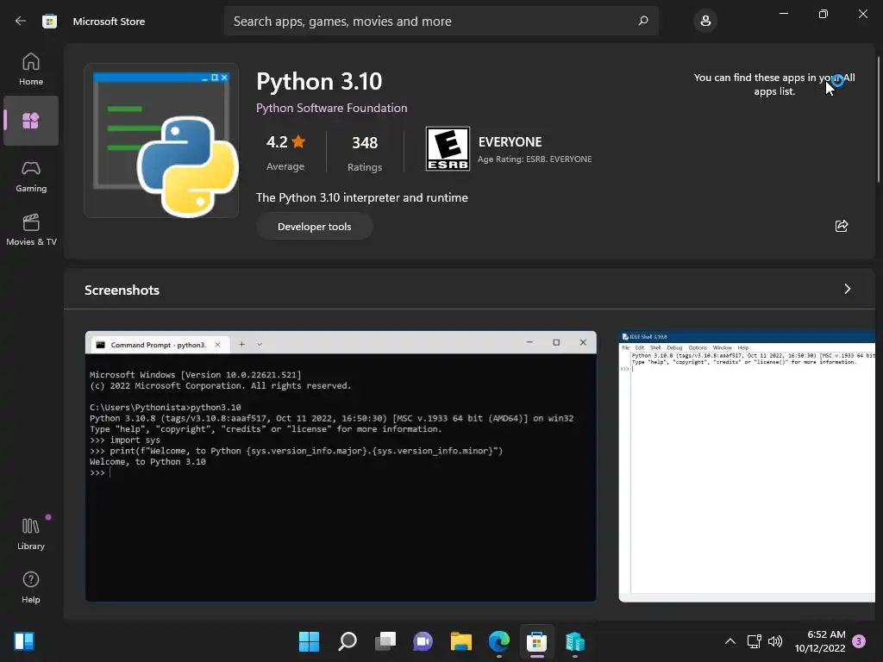Click the vertical scrollbar on the page
This screenshot has height=662, width=883.
(879, 119)
